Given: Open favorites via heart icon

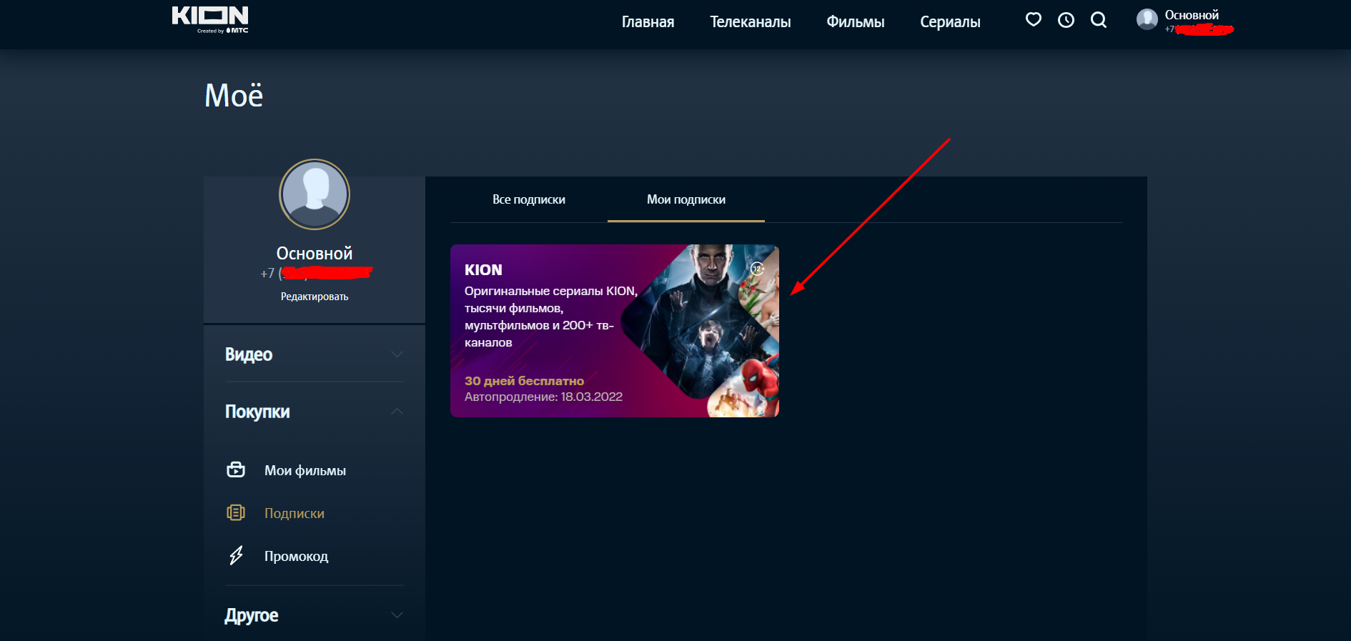Looking at the screenshot, I should [x=1033, y=20].
